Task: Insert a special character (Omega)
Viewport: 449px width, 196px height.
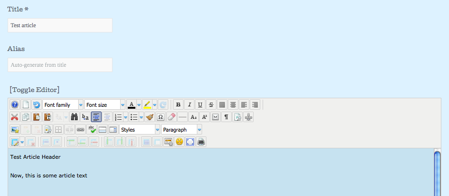Action: (x=161, y=117)
